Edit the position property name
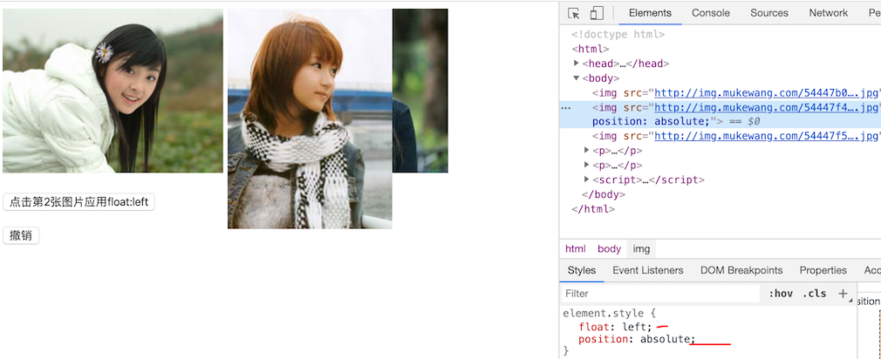Viewport: 881px width, 359px height. coord(603,339)
